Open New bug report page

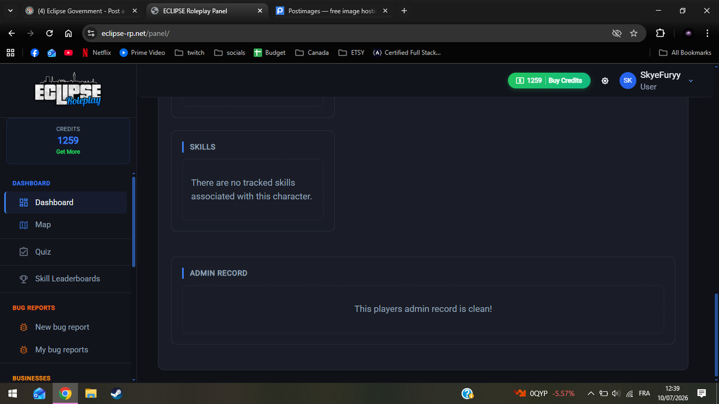pos(66,327)
